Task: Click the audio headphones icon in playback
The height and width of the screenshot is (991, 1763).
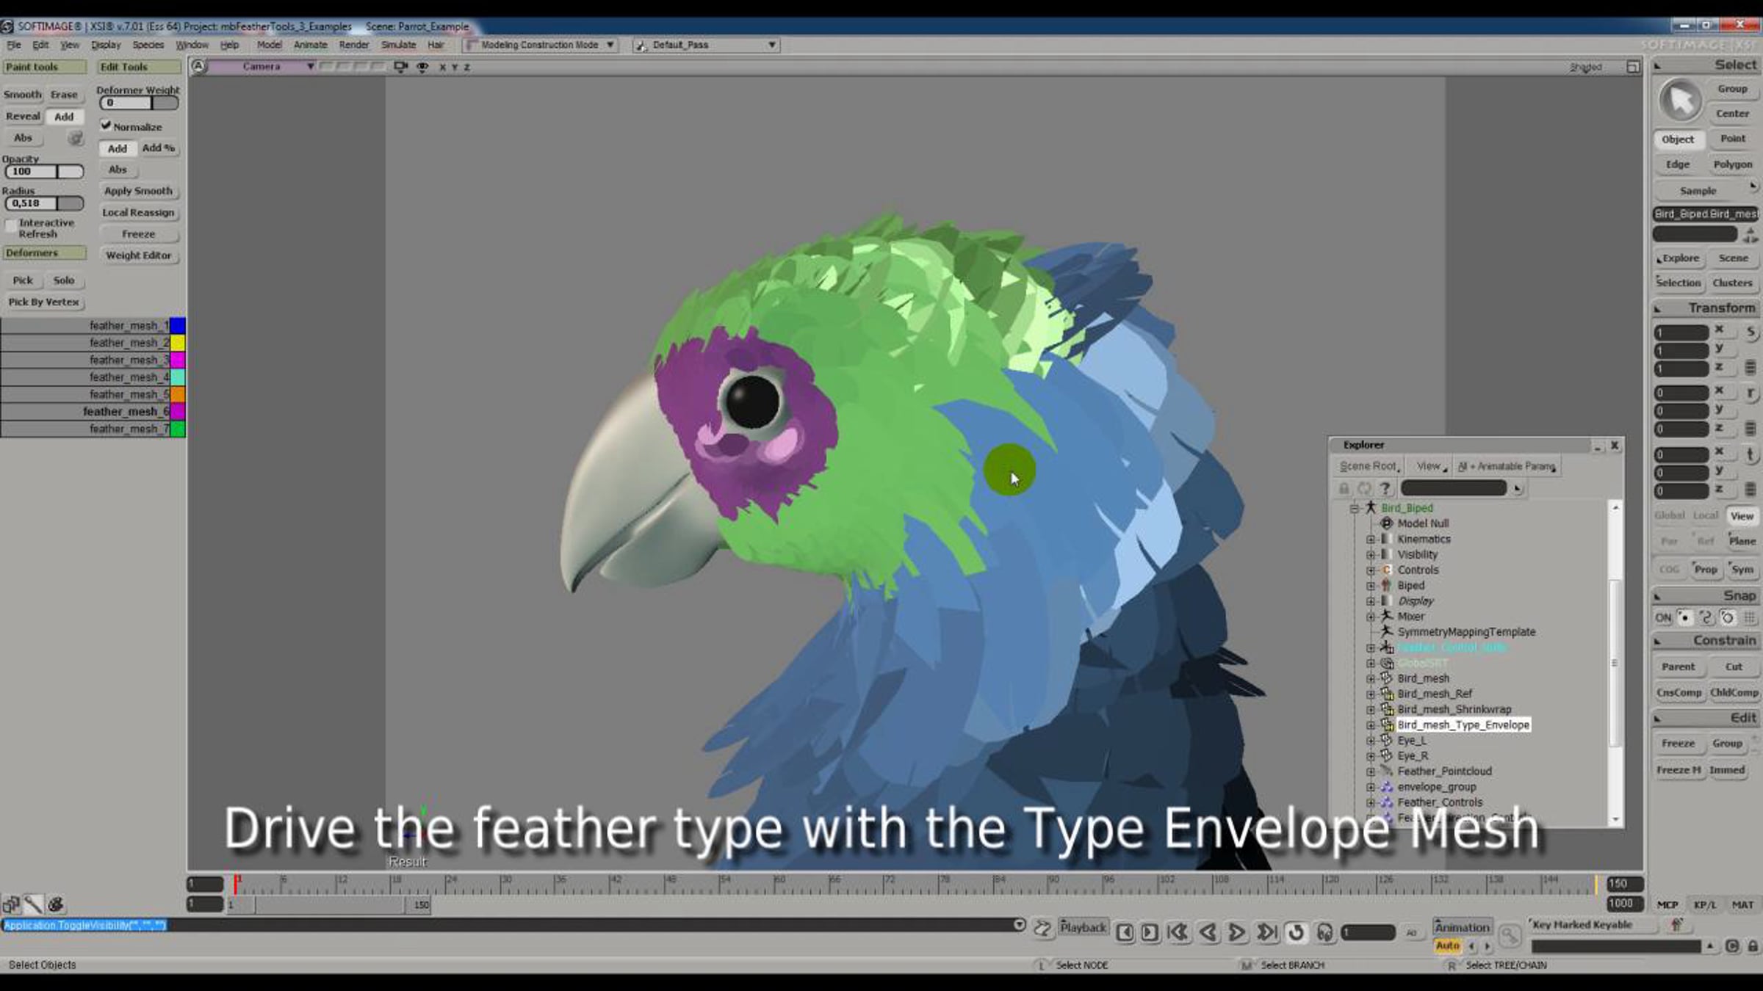Action: (1324, 932)
